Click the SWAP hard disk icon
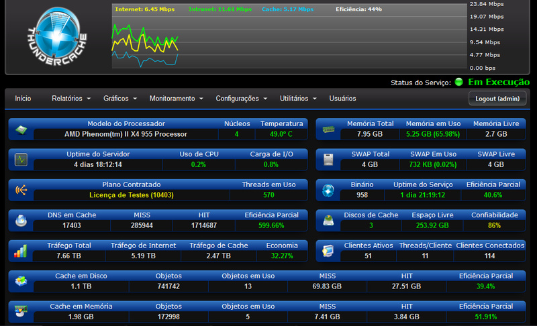This screenshot has height=326, width=537. [328, 160]
